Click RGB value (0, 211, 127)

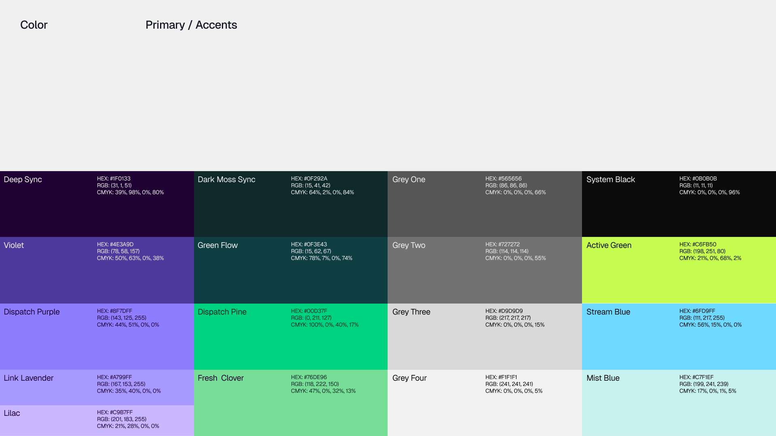click(x=318, y=318)
